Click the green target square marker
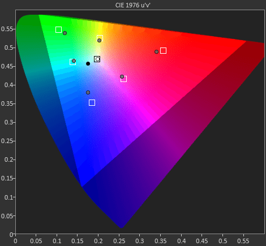 (58, 30)
